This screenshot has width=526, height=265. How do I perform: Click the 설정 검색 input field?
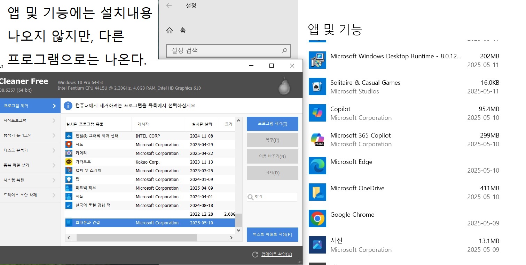(228, 51)
